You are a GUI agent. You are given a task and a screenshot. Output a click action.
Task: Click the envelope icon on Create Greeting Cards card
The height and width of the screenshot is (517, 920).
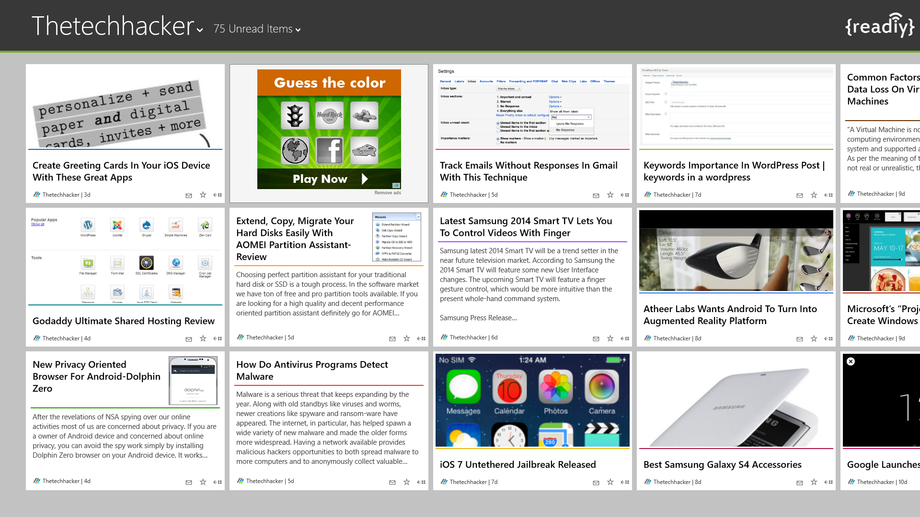[189, 195]
